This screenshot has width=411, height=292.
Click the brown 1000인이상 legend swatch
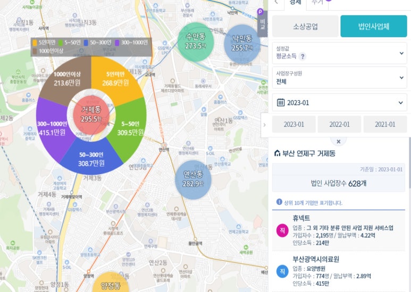[35, 51]
